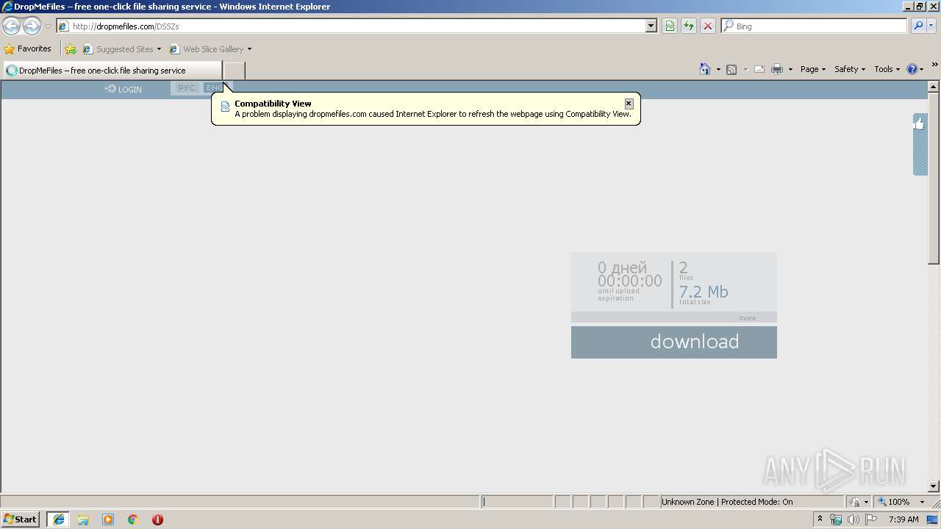Open the Safety menu
Viewport: 941px width, 529px height.
click(850, 69)
